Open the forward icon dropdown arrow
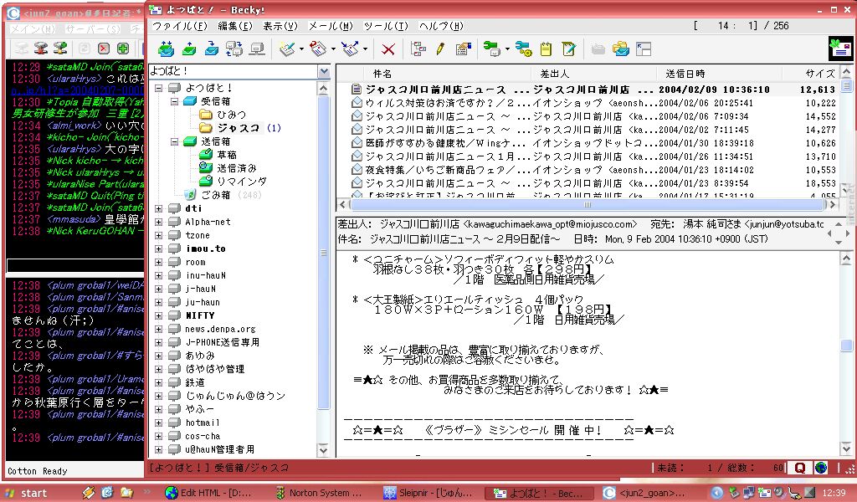Screen dimensions: 857x502 point(365,49)
